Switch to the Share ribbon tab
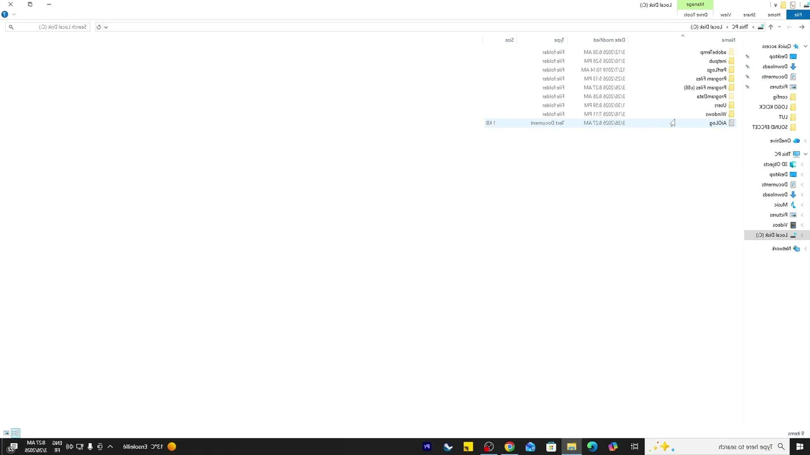The image size is (810, 455). click(749, 15)
